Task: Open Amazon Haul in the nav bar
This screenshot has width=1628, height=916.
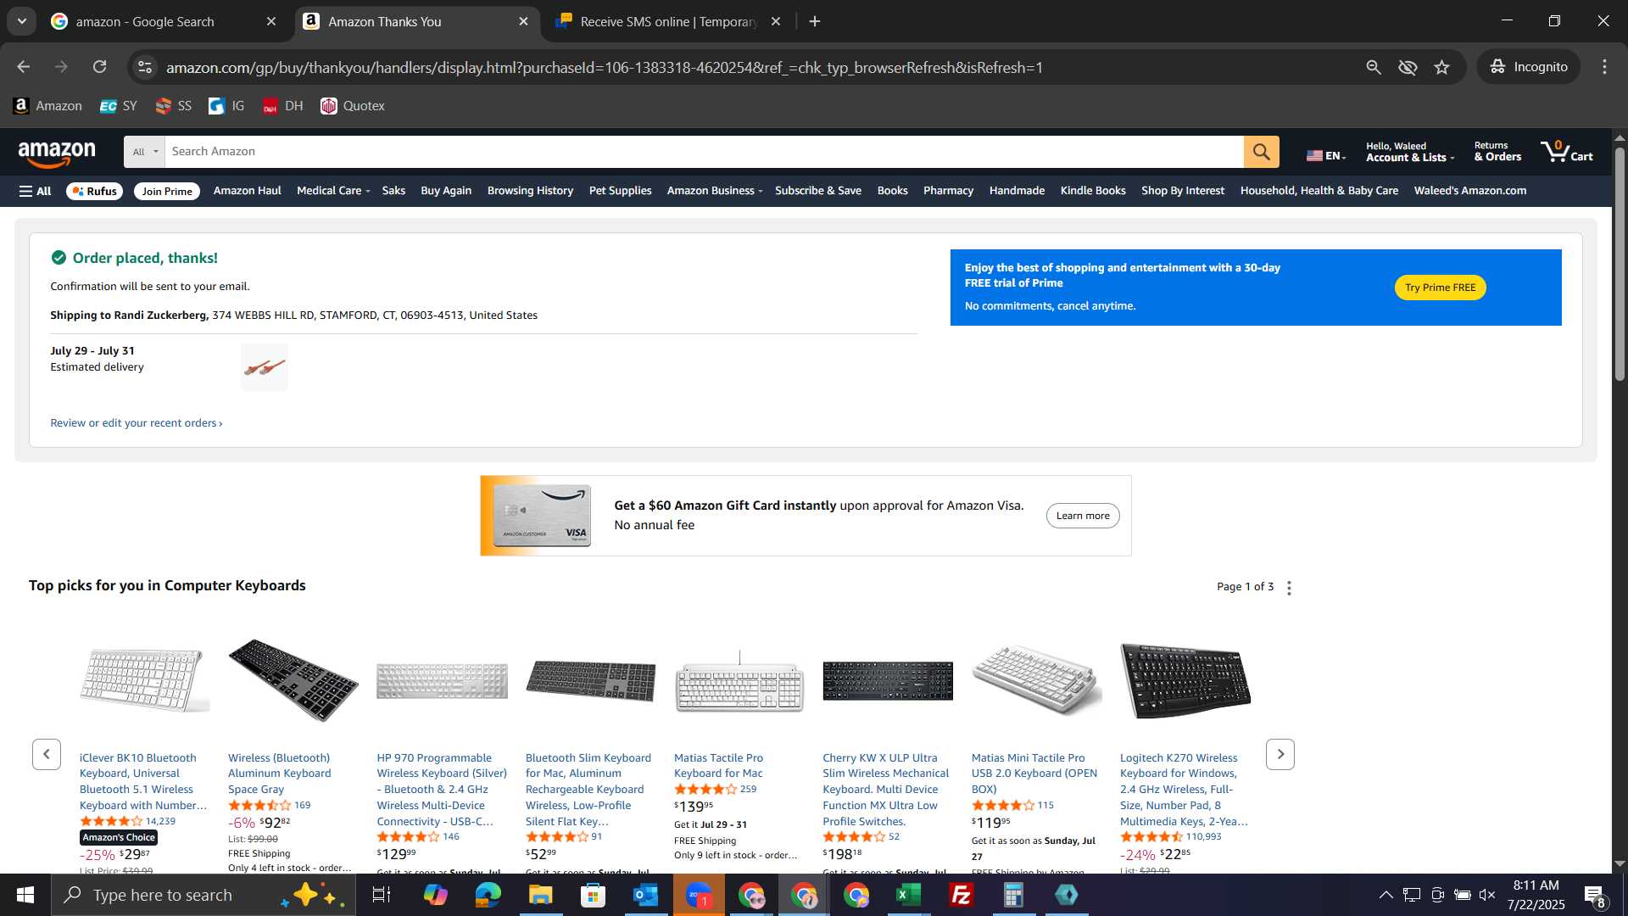Action: [247, 191]
